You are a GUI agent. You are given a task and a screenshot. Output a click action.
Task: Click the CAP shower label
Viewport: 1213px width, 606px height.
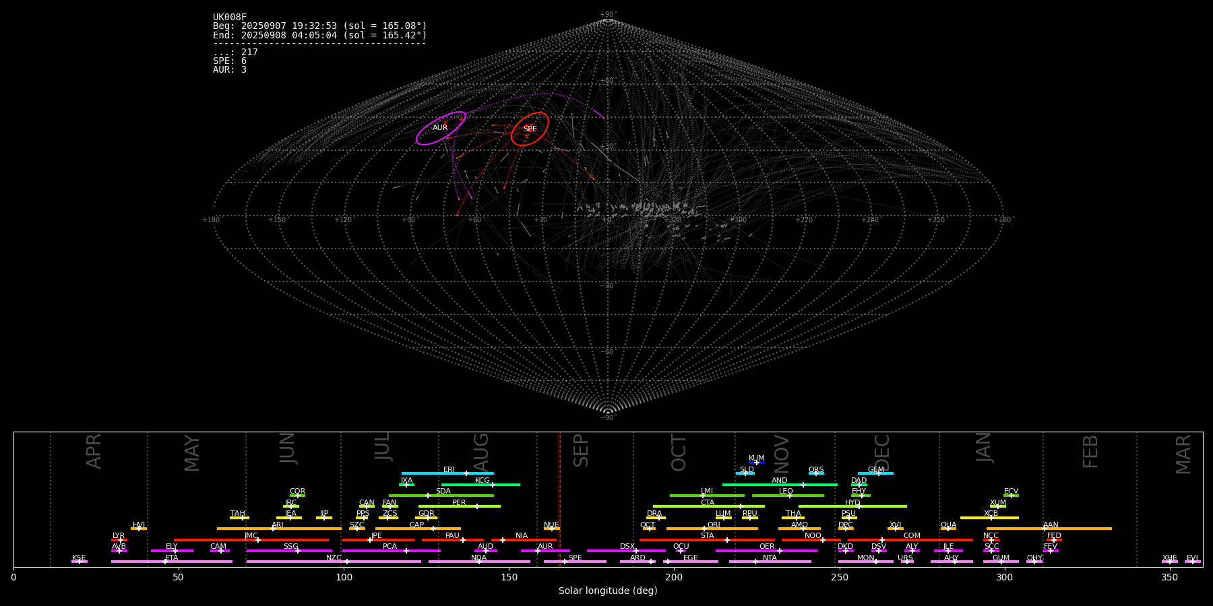417,525
